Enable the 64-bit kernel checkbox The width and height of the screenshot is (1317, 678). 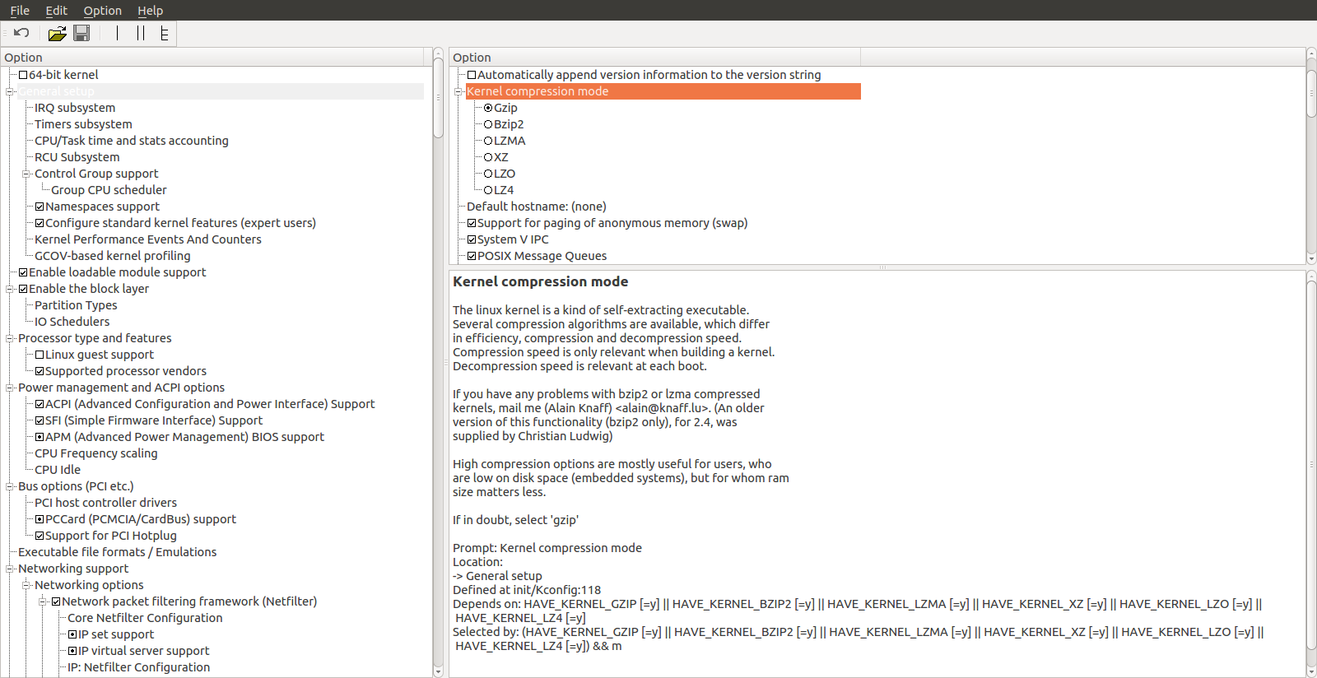tap(23, 75)
